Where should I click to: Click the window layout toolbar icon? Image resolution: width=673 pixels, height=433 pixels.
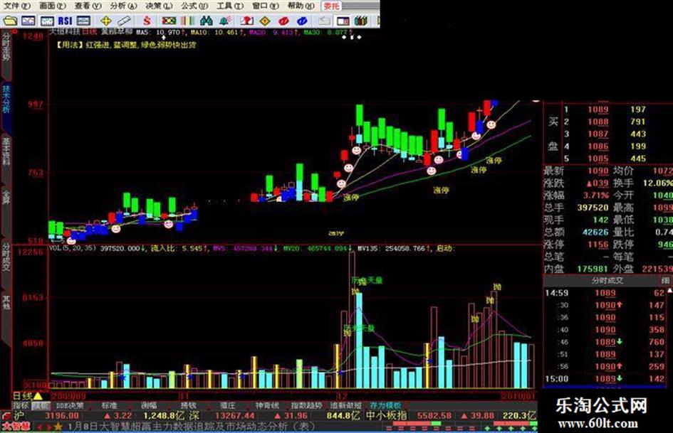343,21
